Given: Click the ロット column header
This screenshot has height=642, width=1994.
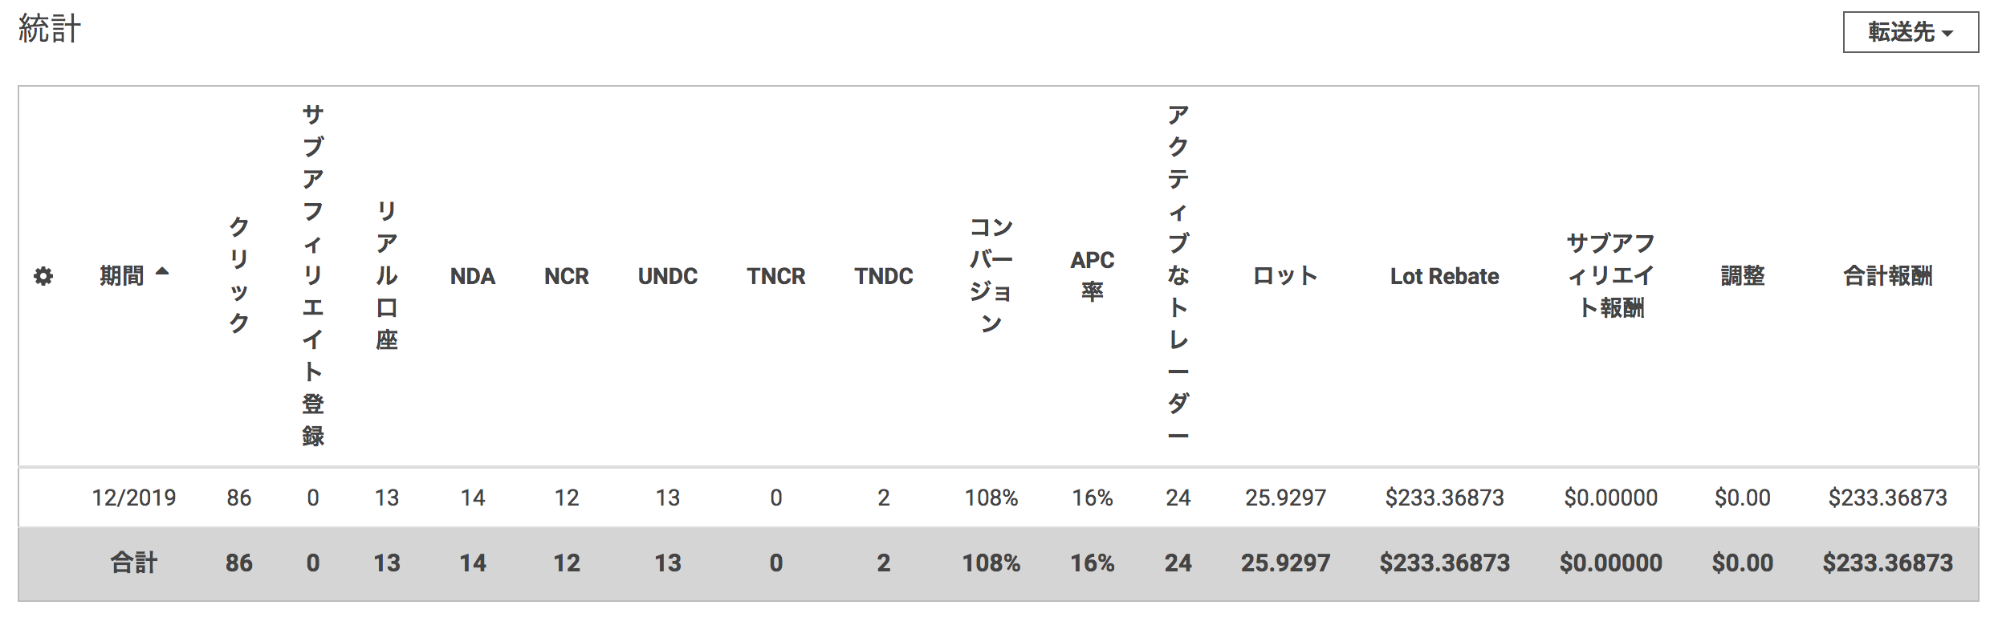Looking at the screenshot, I should click(x=1285, y=276).
